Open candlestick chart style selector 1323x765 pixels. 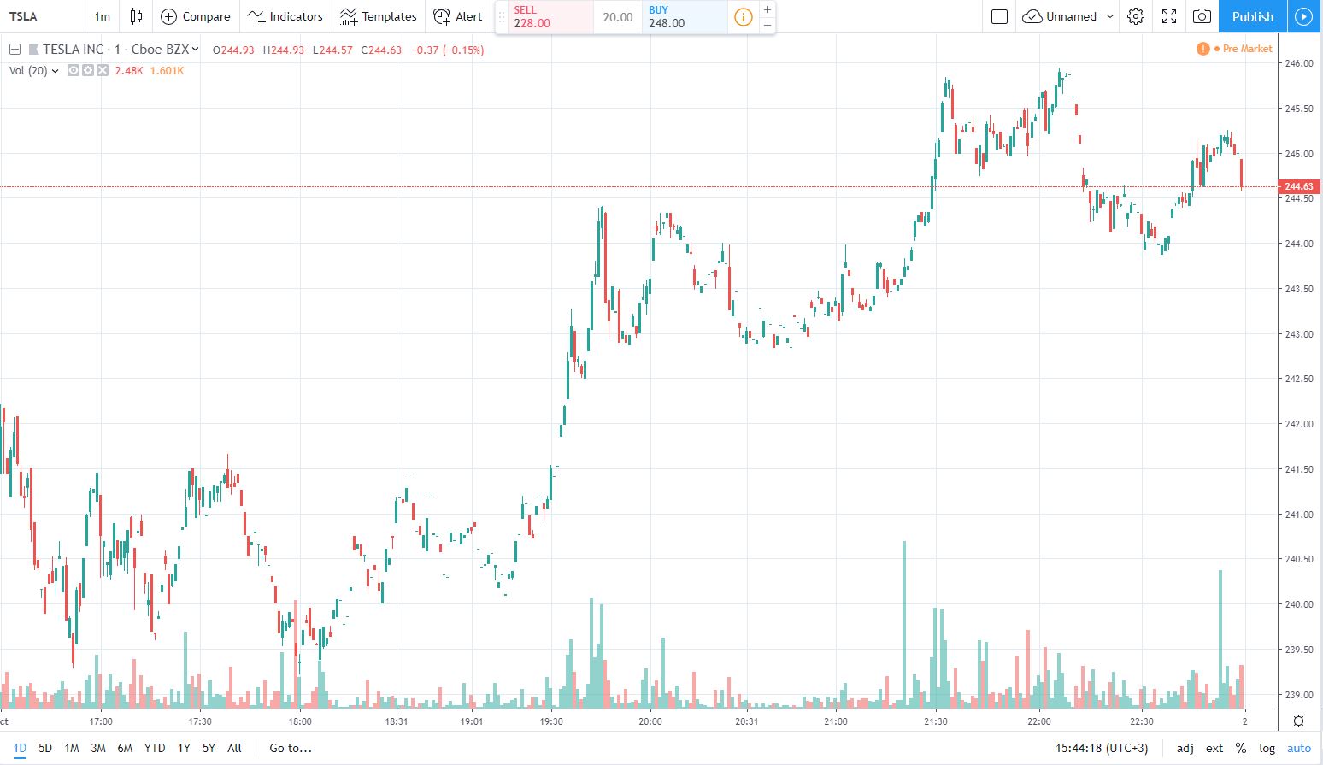pyautogui.click(x=136, y=16)
